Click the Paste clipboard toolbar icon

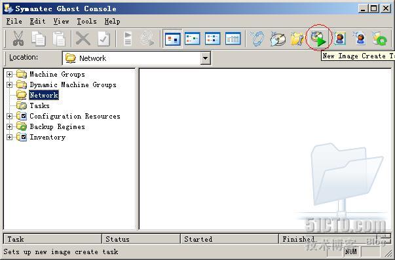(x=59, y=39)
